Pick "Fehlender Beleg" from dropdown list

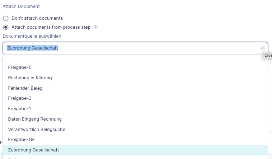point(25,88)
